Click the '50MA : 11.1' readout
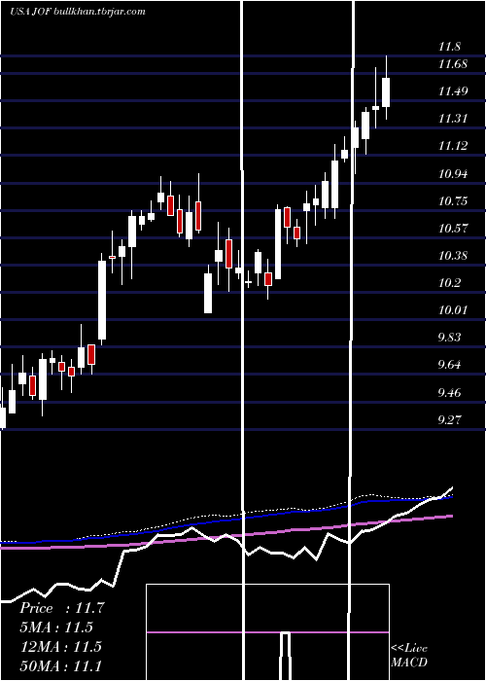The width and height of the screenshot is (486, 681). pyautogui.click(x=60, y=665)
